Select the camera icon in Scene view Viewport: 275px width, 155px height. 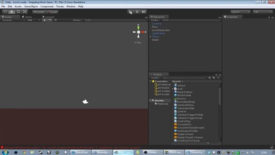[86, 102]
